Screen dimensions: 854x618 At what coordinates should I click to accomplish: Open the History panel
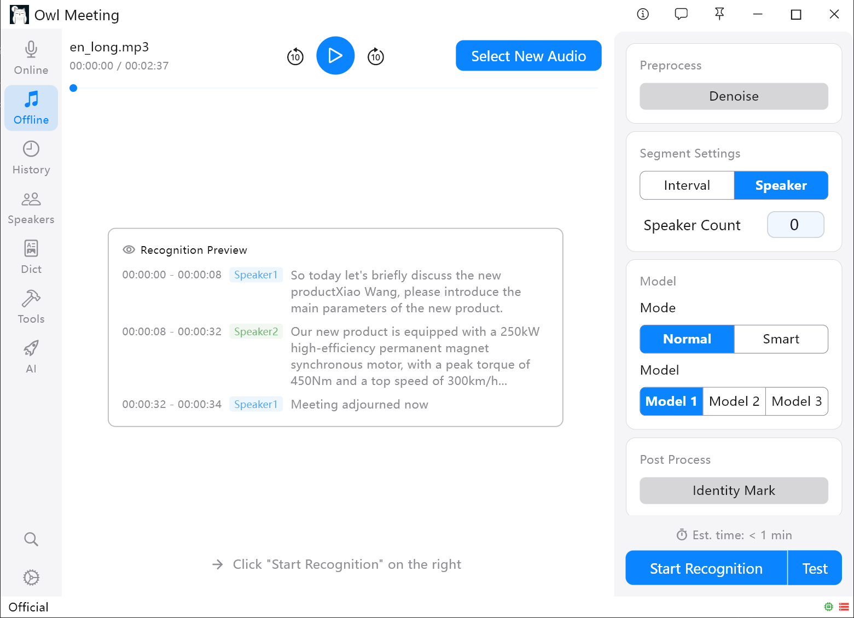31,157
